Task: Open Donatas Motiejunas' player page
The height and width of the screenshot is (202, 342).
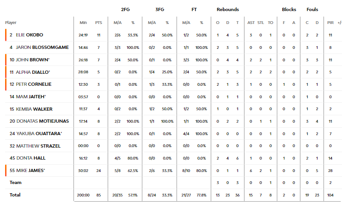Action: point(43,121)
